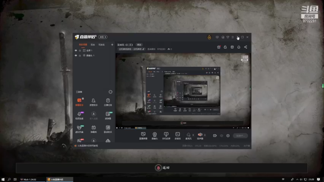Click the B 返回 back prompt
Screen dimensions: 324x182
pos(162,168)
